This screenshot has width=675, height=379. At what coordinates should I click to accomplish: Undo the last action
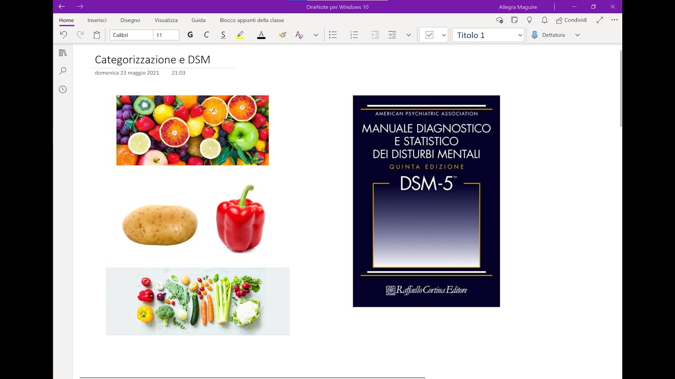point(63,35)
